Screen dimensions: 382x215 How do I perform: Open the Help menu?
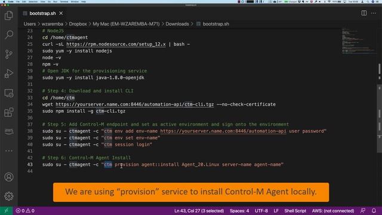point(84,1)
